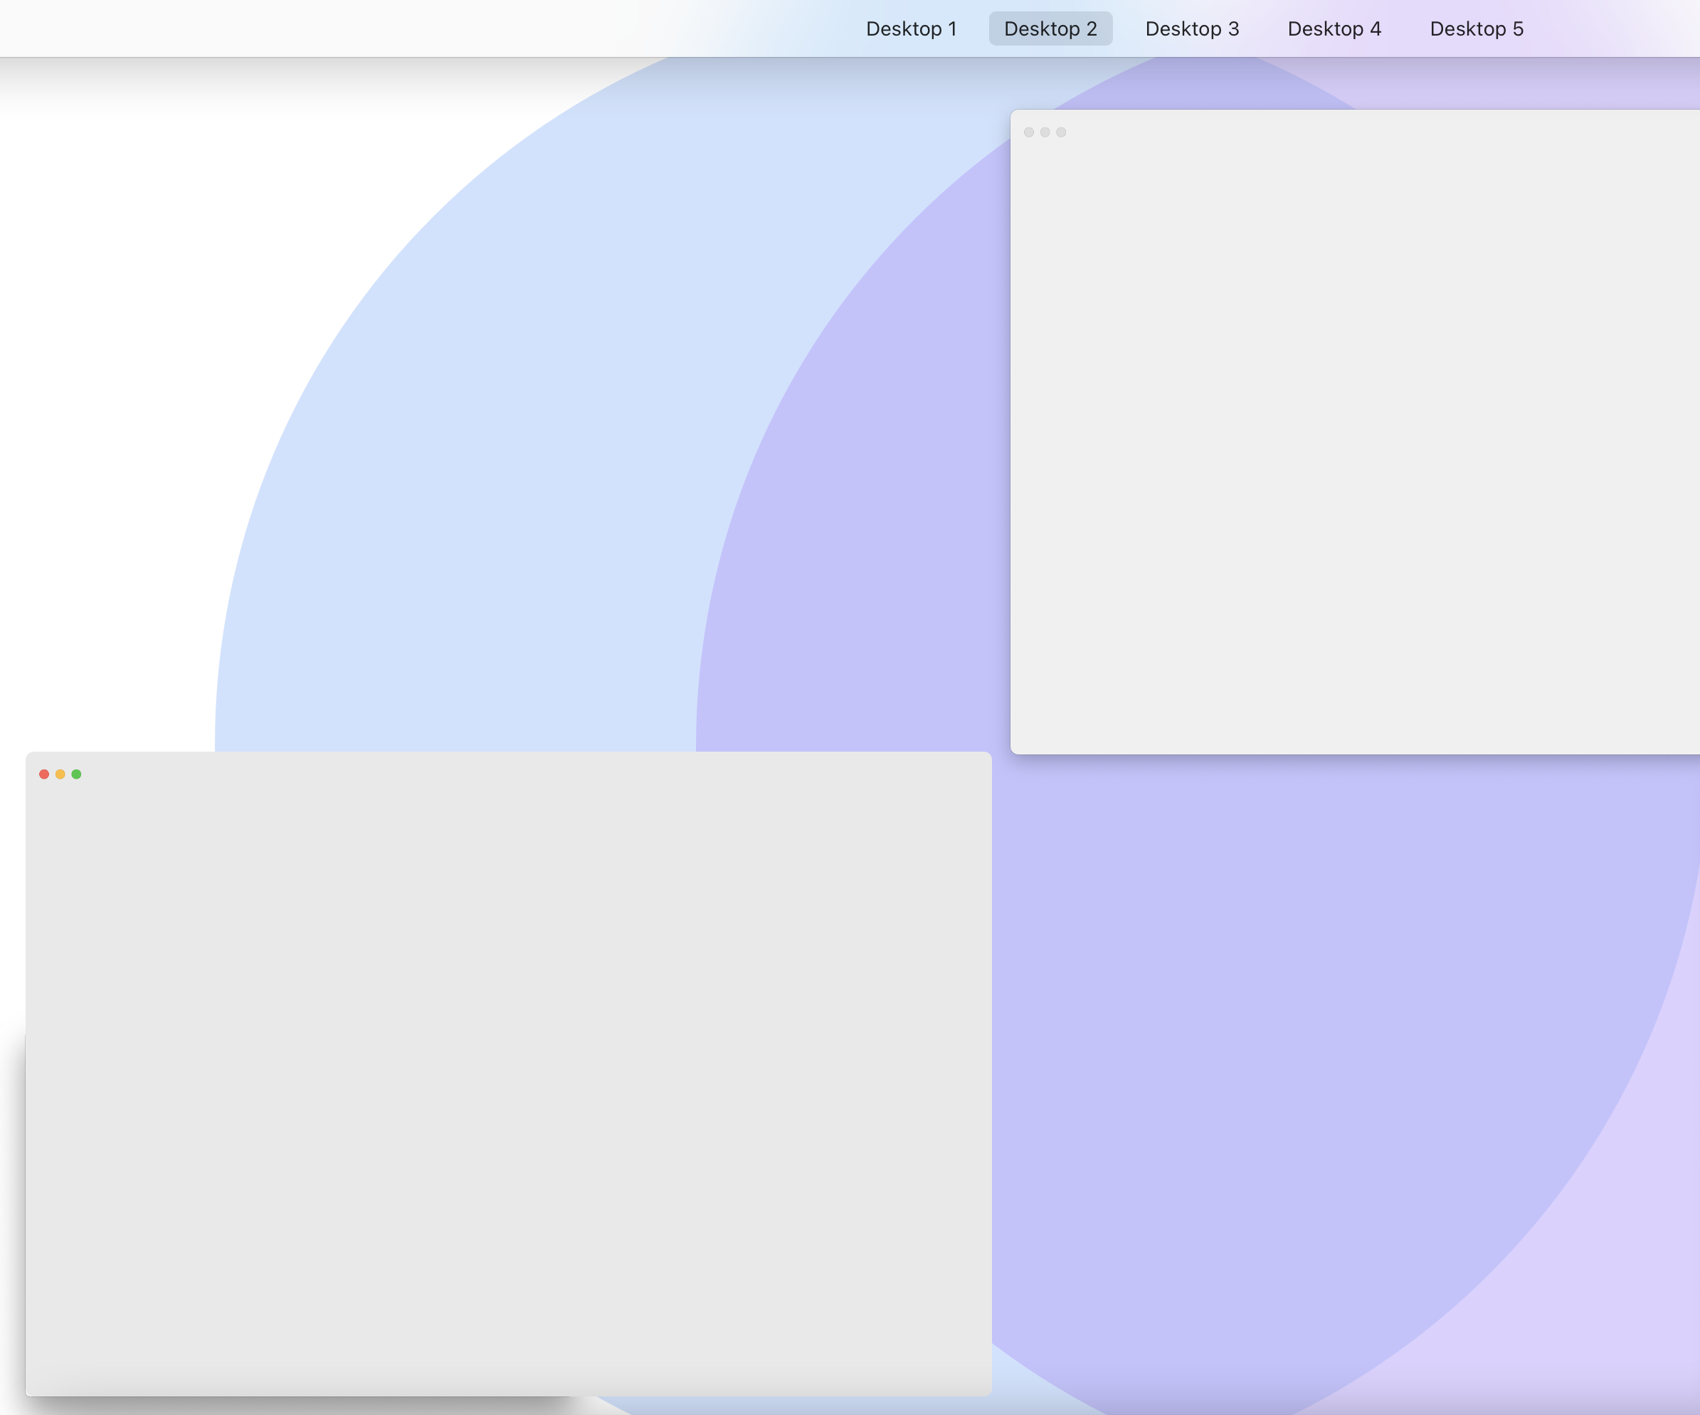This screenshot has height=1415, width=1700.
Task: Click the highlighted Desktop 2 tab
Action: click(x=1050, y=28)
